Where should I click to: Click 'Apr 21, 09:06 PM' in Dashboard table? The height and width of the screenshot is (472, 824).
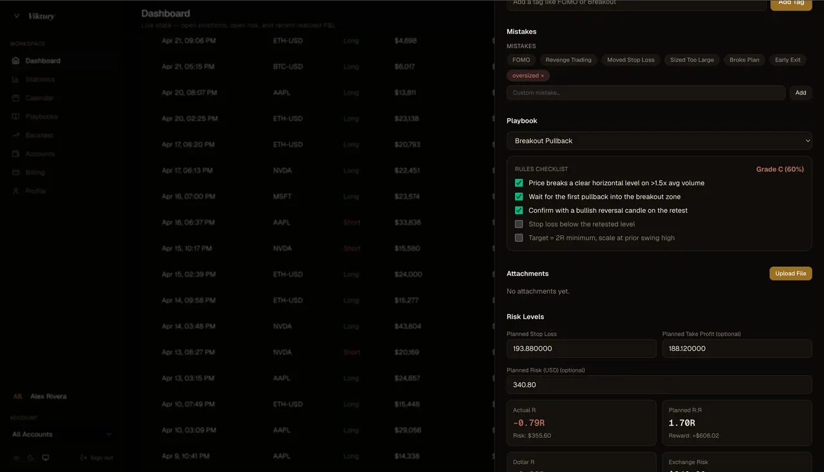(189, 41)
